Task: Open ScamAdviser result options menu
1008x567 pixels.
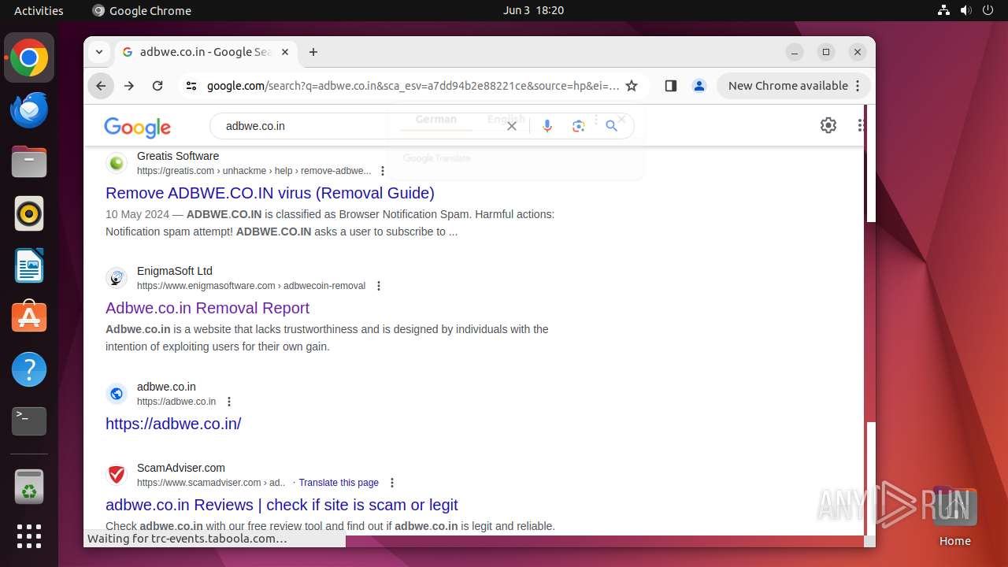Action: click(x=392, y=483)
